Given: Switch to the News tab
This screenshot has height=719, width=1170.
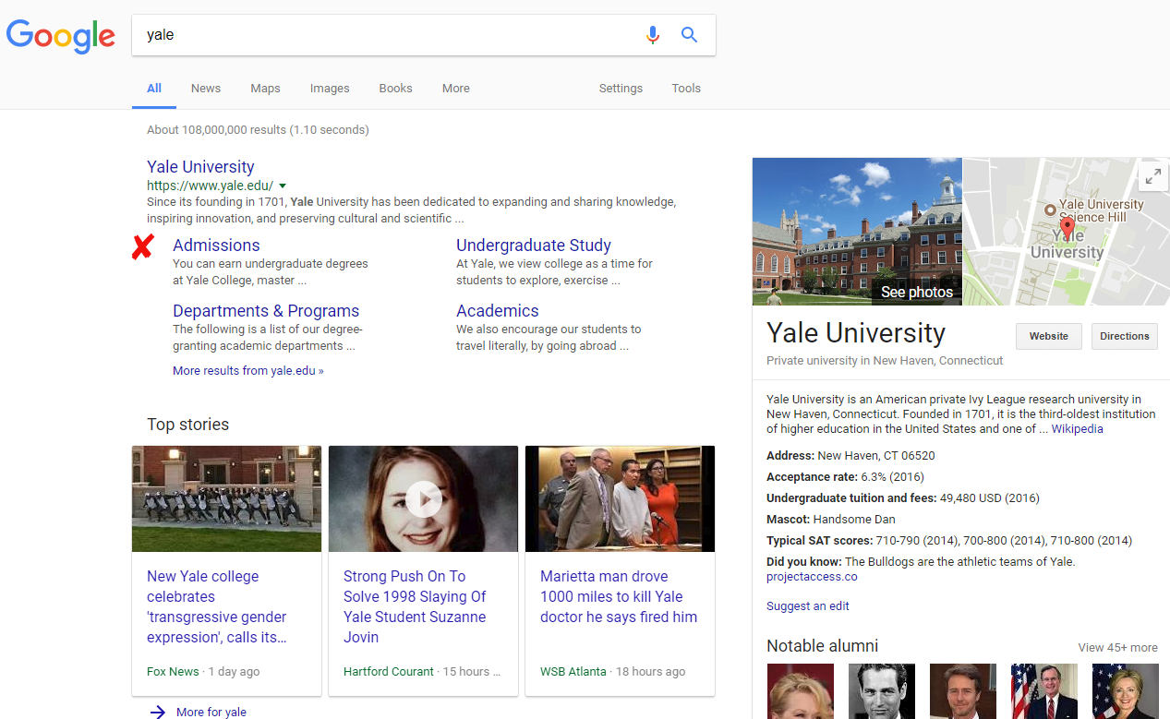Looking at the screenshot, I should (x=206, y=89).
